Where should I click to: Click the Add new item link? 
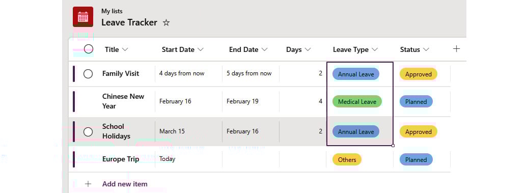[x=125, y=184]
